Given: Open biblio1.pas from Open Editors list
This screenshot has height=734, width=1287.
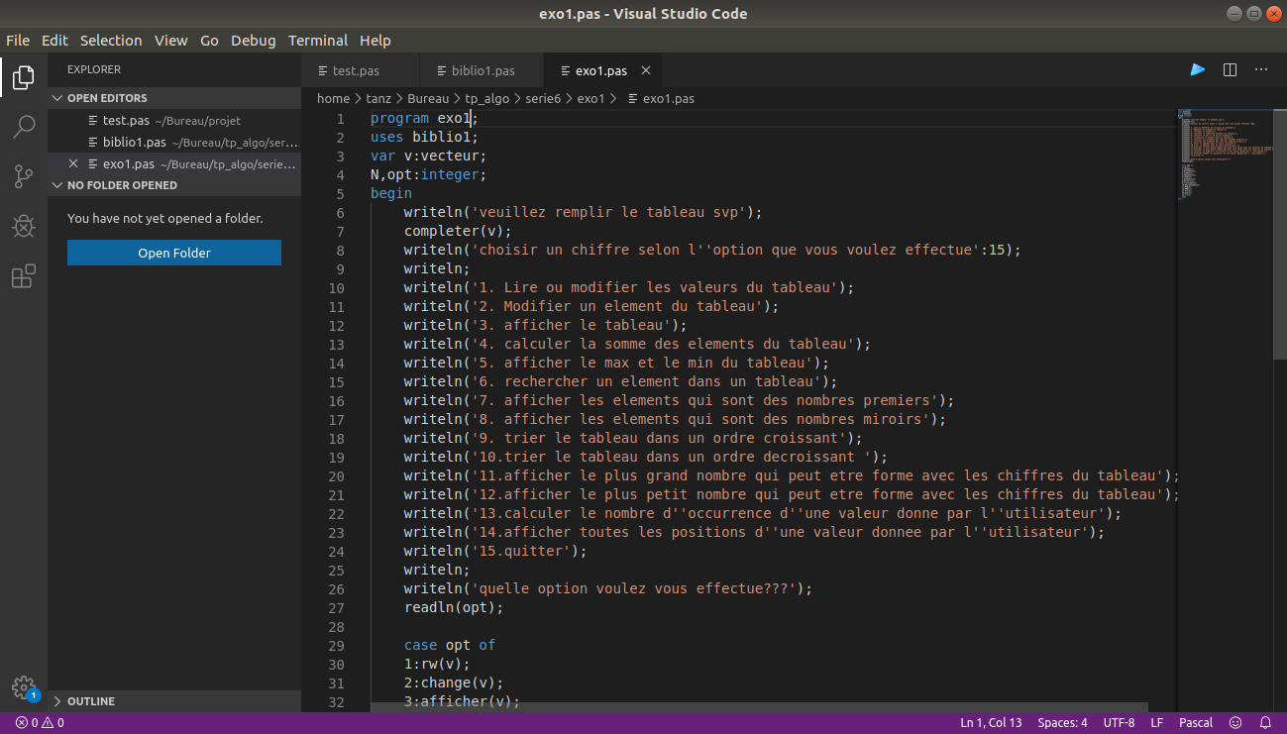Looking at the screenshot, I should tap(174, 142).
